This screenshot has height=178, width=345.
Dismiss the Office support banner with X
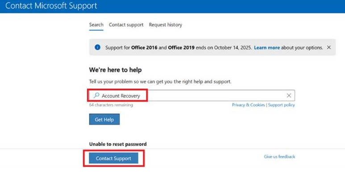pos(329,47)
